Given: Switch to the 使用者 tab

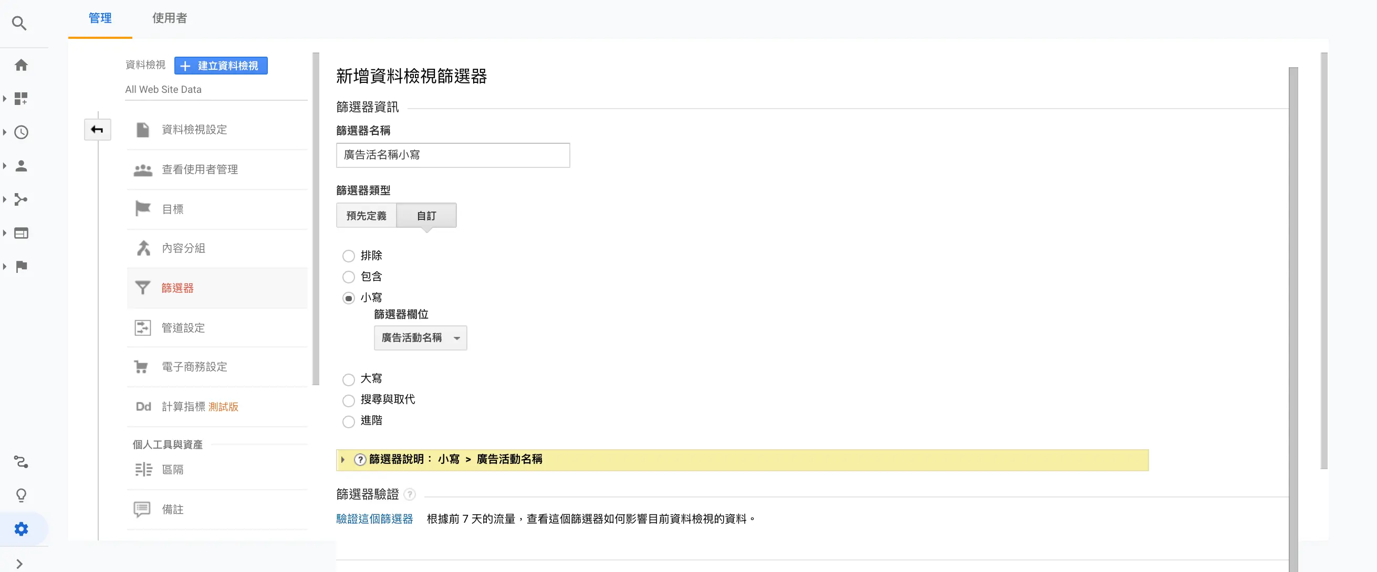Looking at the screenshot, I should click(x=170, y=18).
